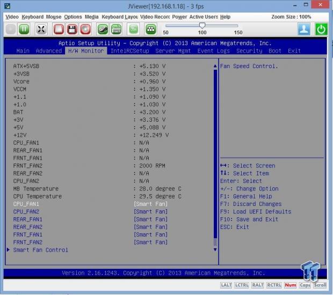Toggle the Scroll lock indicator

tap(320, 285)
